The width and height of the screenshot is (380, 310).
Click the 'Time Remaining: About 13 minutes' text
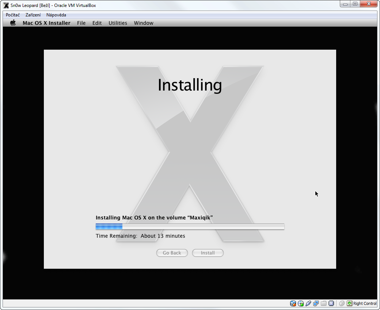click(x=140, y=236)
